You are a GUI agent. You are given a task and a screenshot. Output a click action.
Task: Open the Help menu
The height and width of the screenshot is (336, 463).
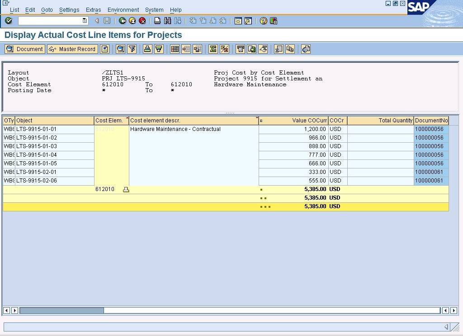click(x=176, y=10)
